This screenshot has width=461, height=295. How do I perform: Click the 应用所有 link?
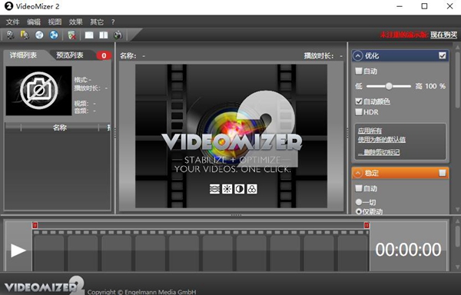370,131
